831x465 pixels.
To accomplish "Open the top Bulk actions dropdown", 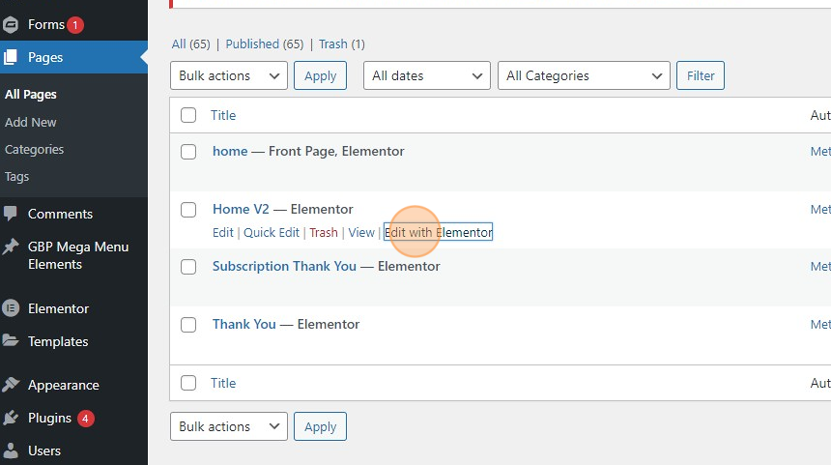I will coord(228,75).
